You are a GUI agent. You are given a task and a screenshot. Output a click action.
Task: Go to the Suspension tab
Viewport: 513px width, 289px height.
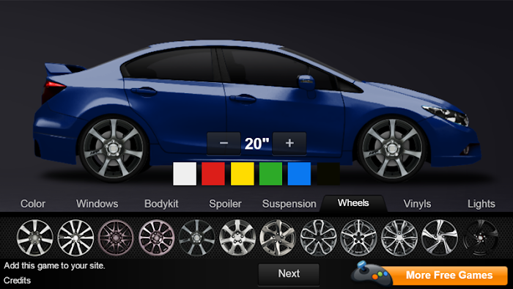click(289, 204)
